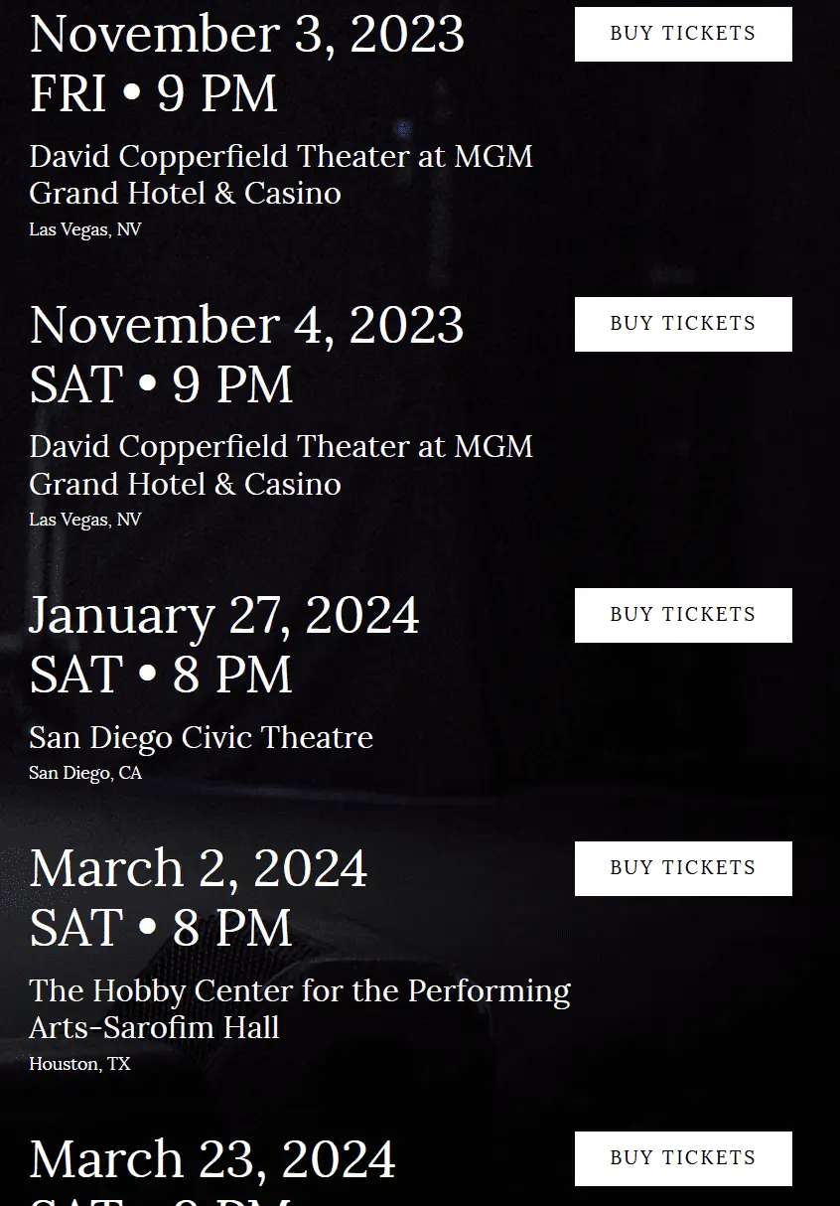
Task: Click the March 23, 2024 date heading
Action: (x=212, y=1159)
